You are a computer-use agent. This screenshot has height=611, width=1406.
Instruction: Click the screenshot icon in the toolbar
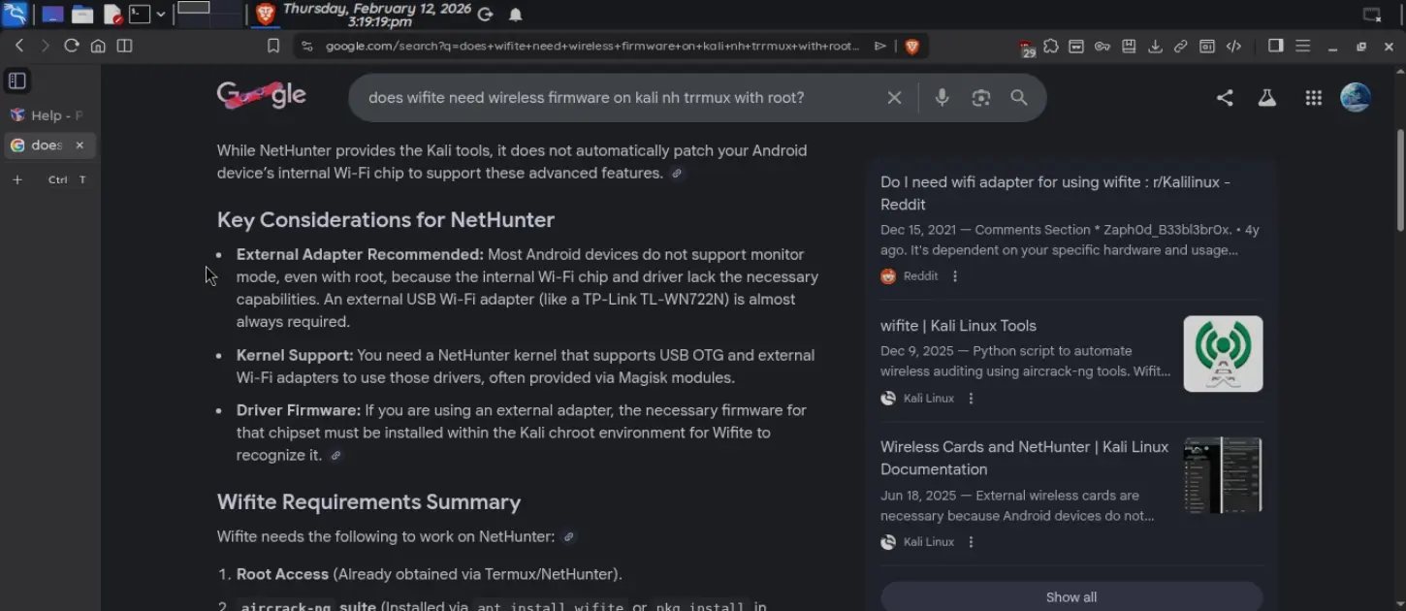(x=1207, y=46)
